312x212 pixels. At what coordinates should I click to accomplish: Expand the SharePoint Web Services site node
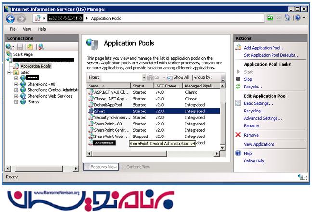[x=16, y=96]
